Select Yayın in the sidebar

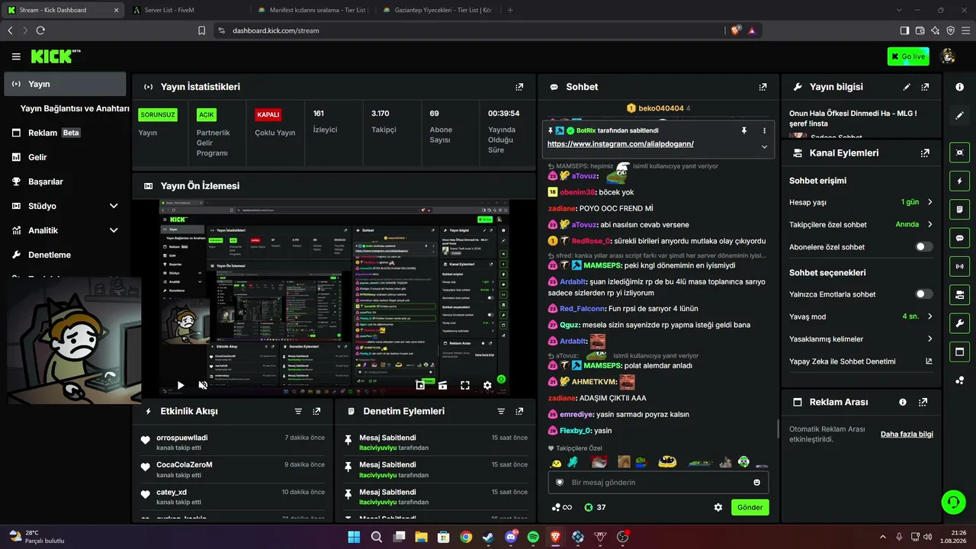(x=66, y=84)
